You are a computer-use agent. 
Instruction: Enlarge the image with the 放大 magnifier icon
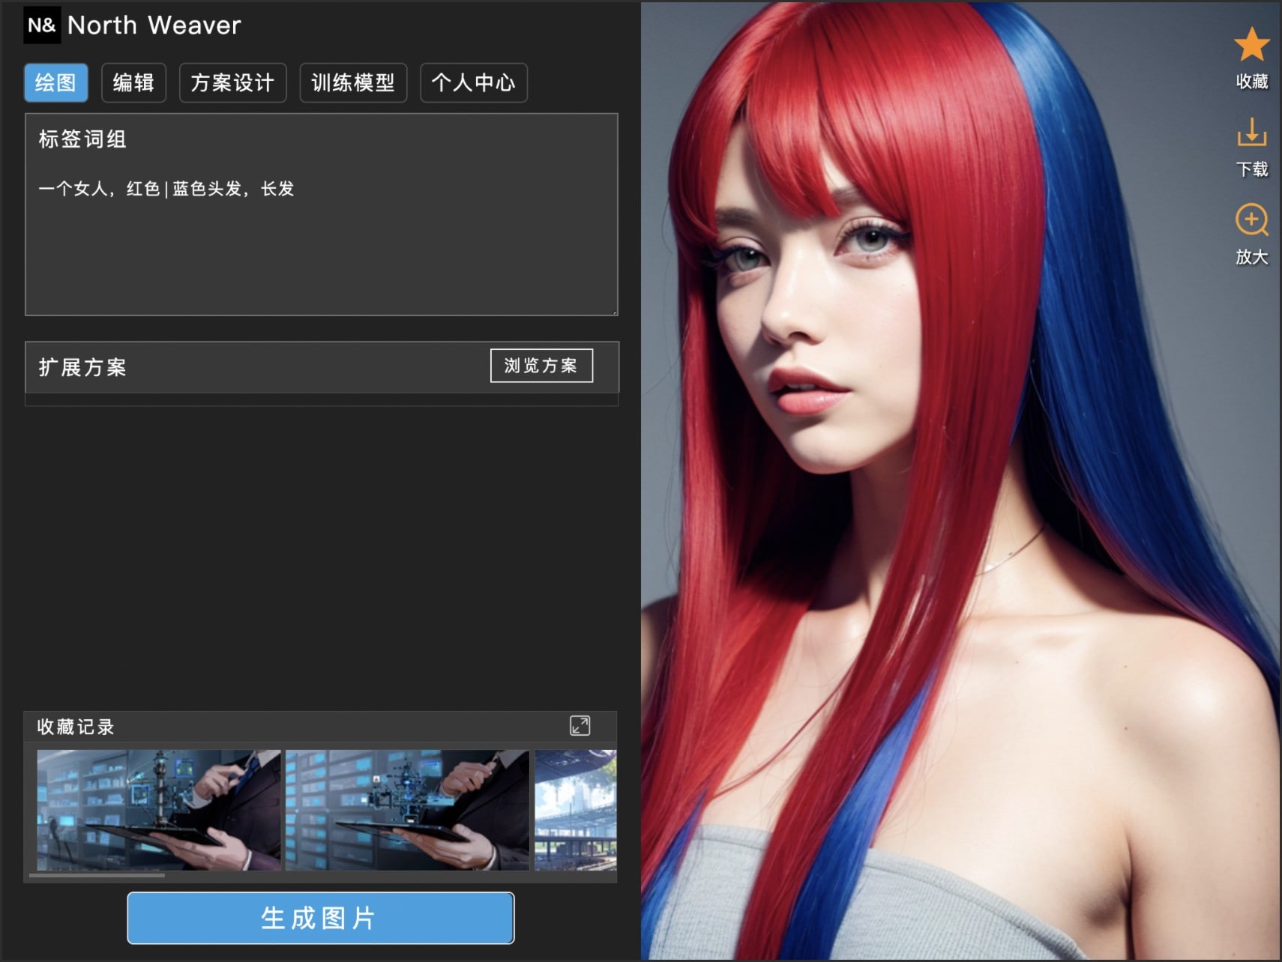point(1251,221)
